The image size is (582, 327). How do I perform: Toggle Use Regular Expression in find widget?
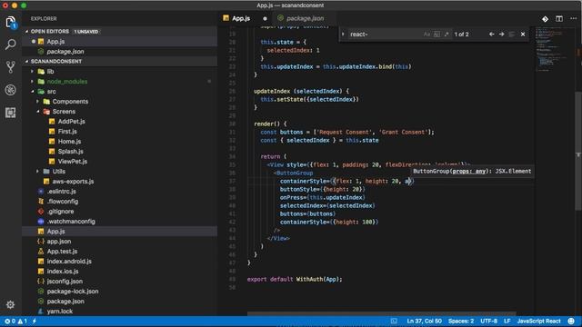coord(447,35)
